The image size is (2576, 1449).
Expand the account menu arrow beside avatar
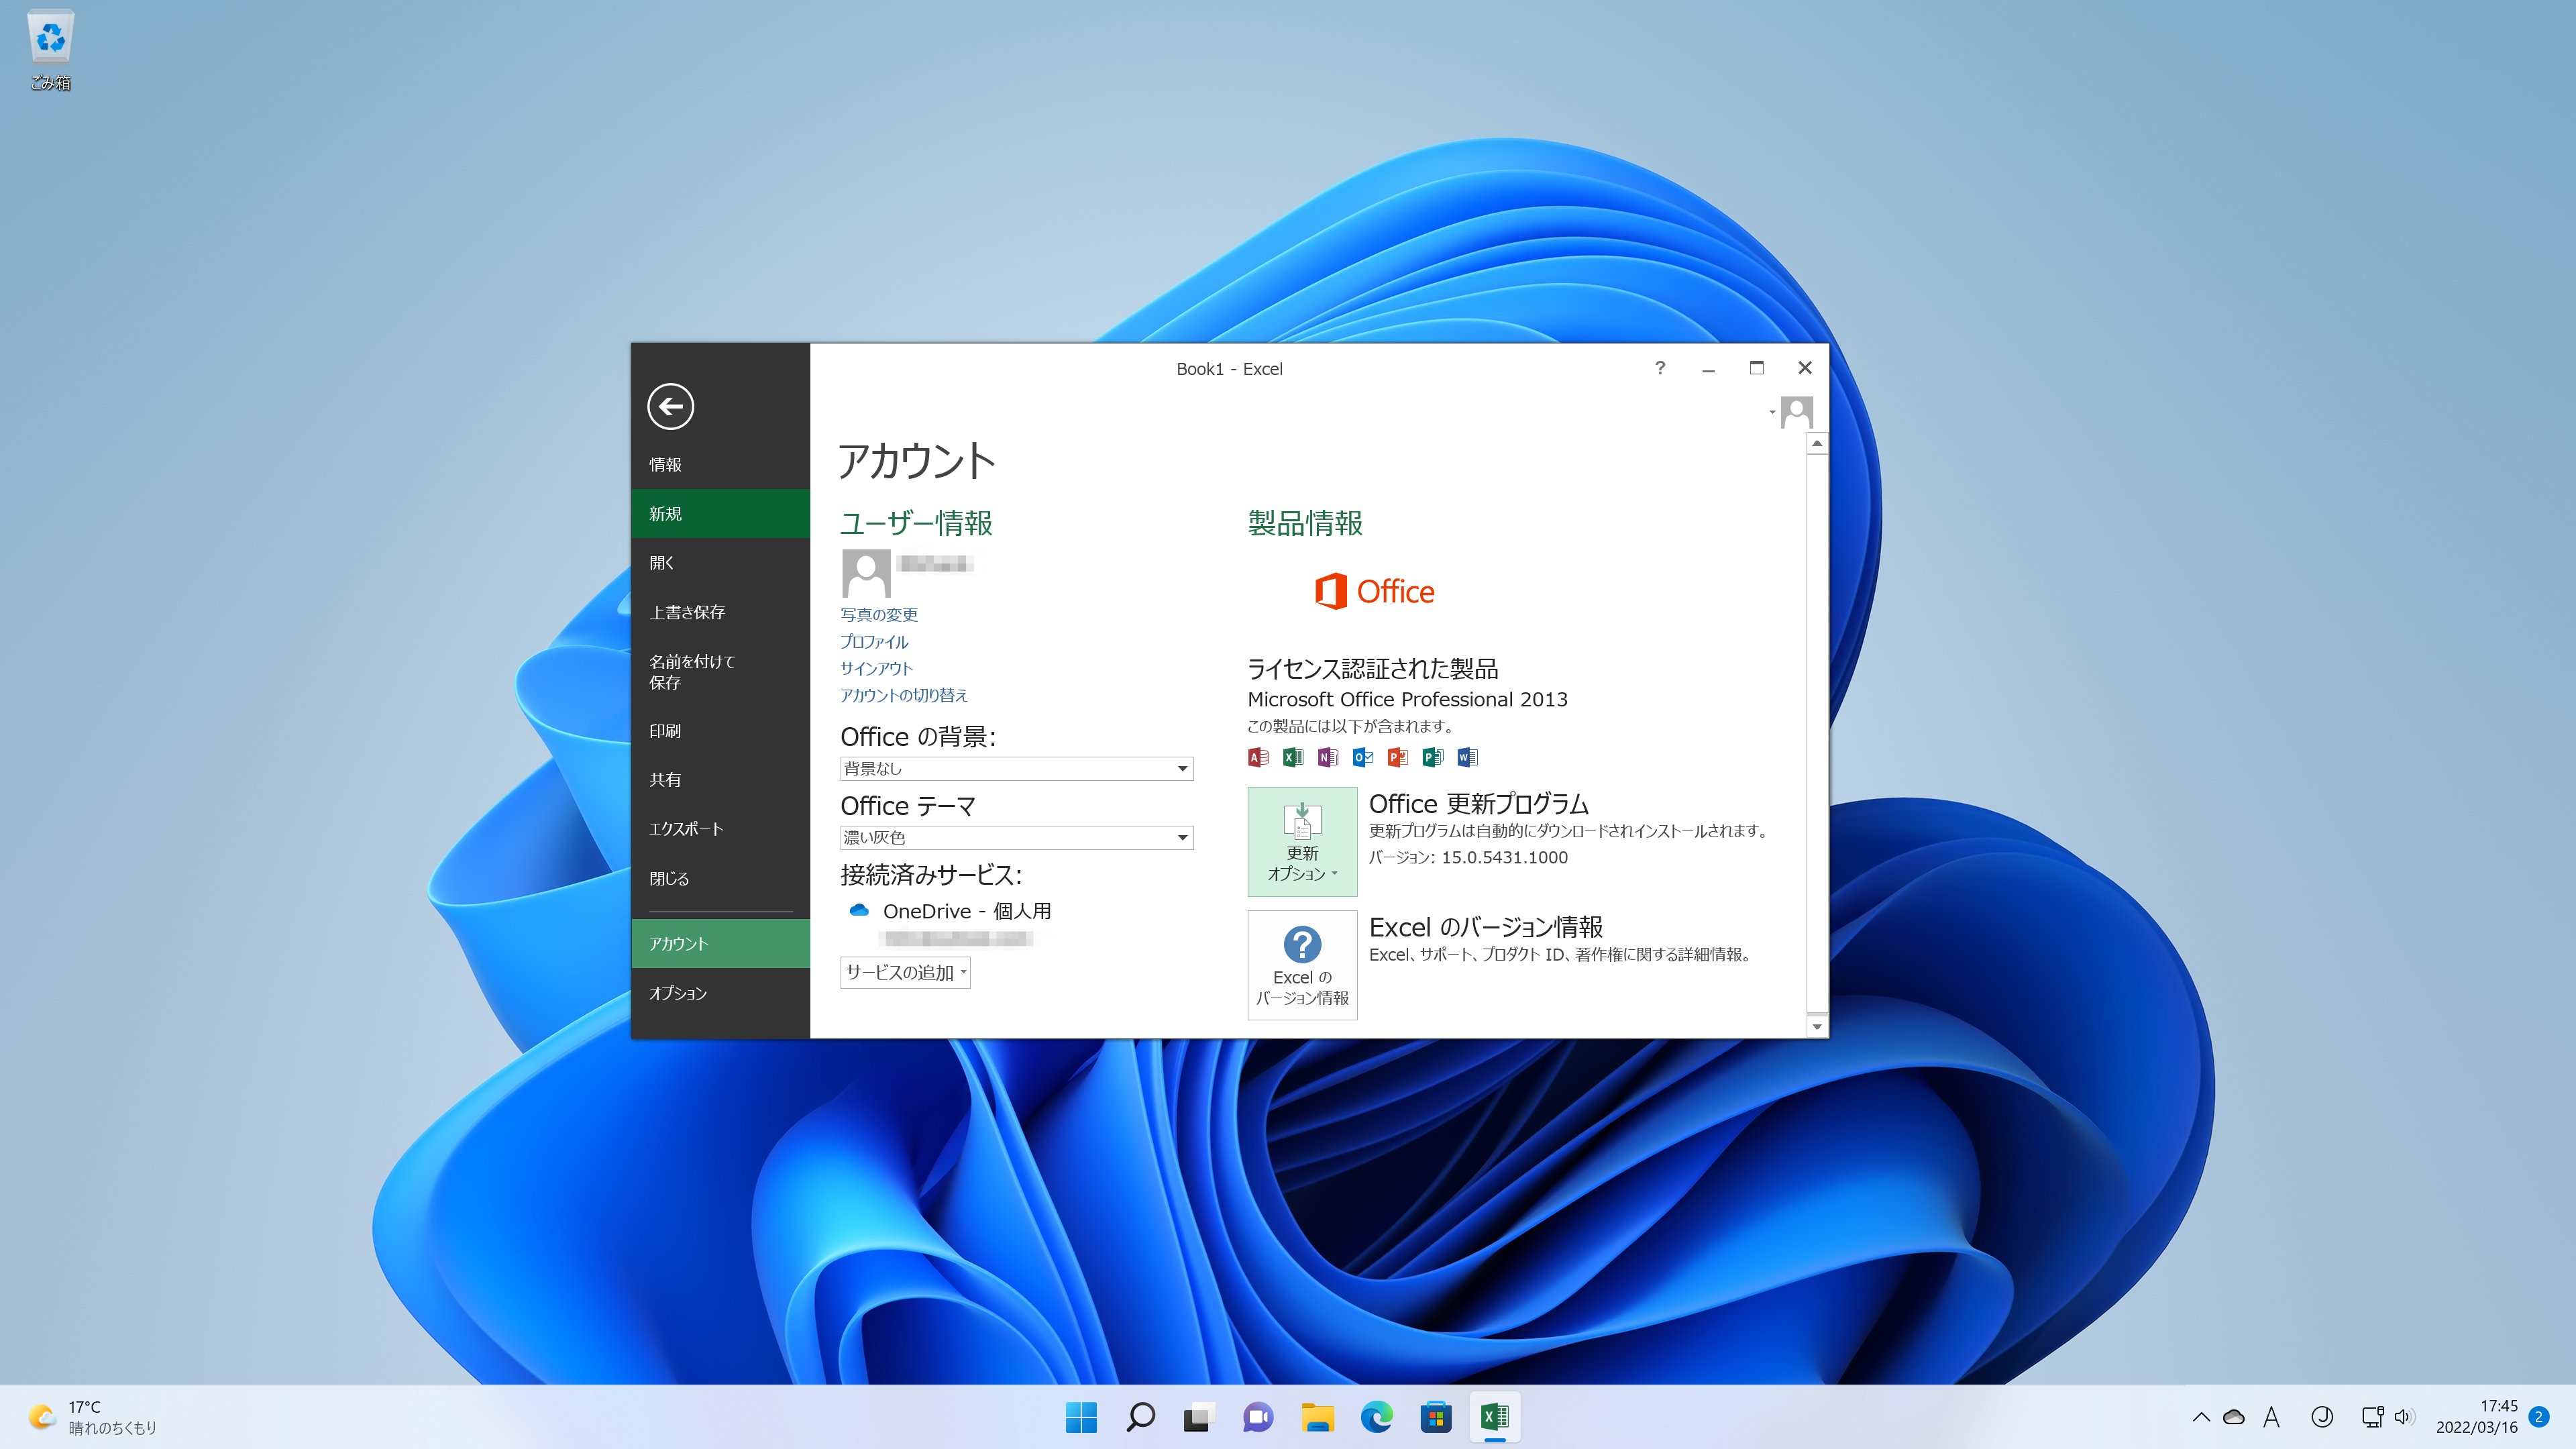(1772, 412)
